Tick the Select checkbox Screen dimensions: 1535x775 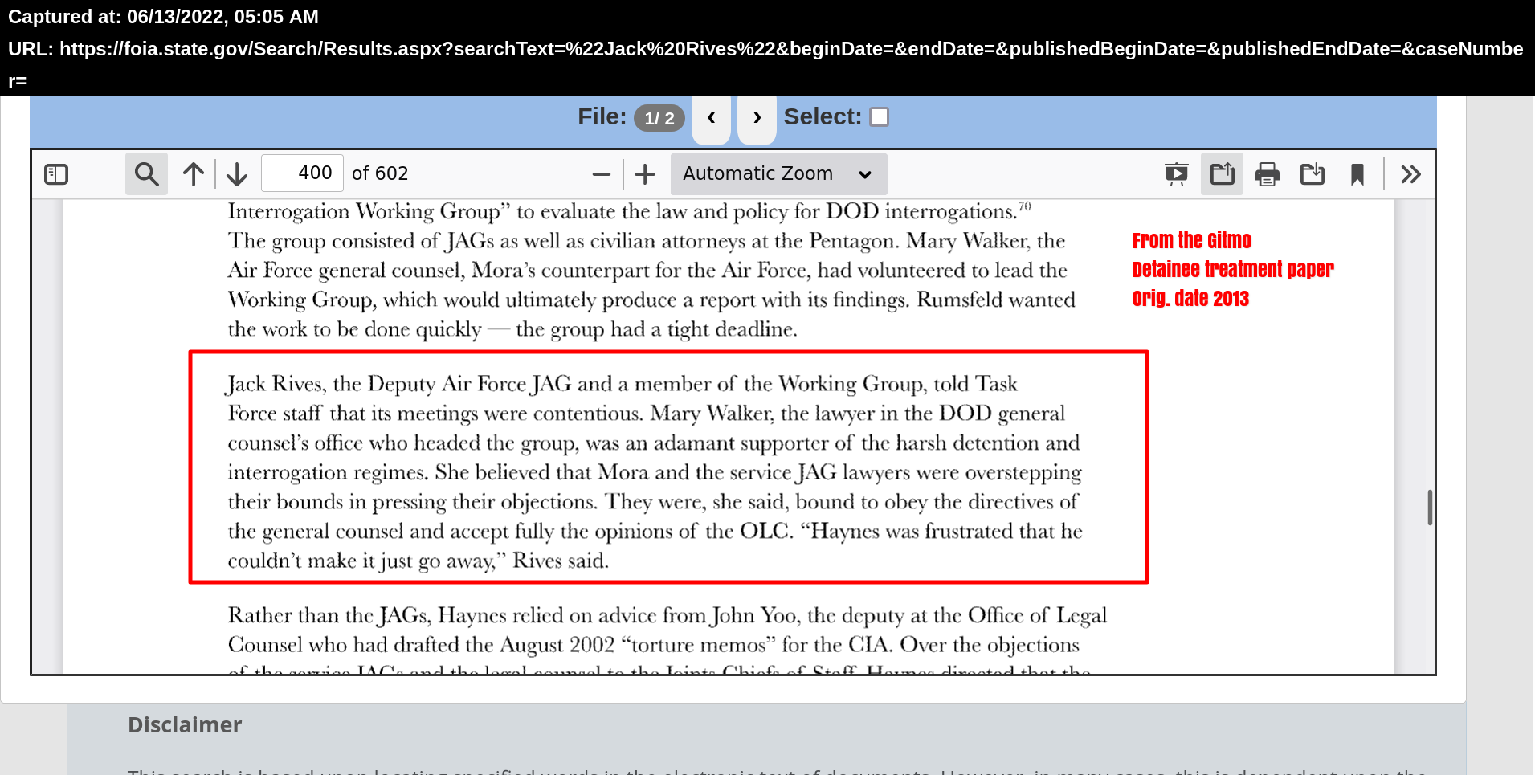point(880,117)
